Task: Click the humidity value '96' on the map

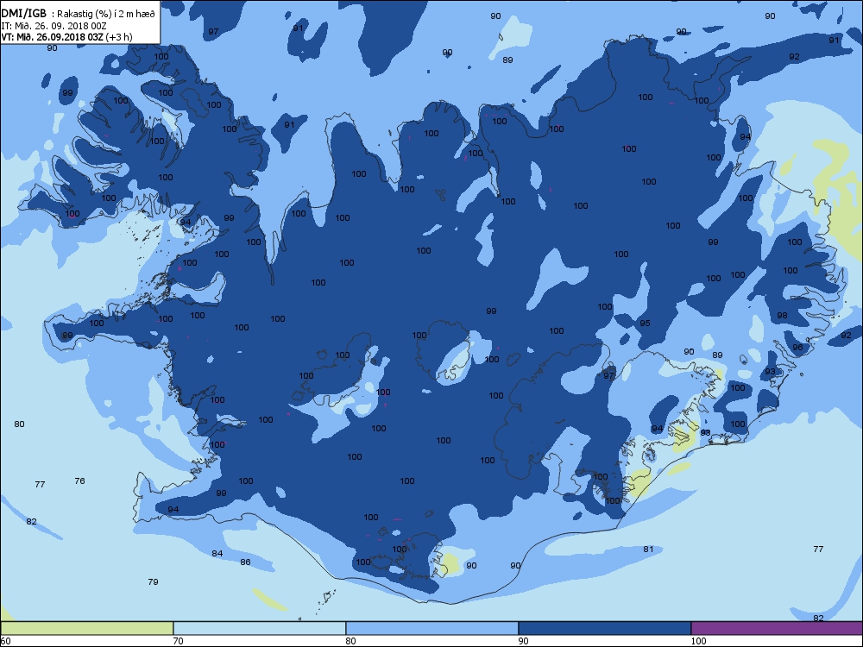Action: [x=797, y=348]
